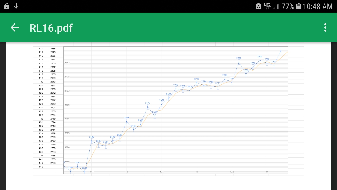Tap the 2760 data point label on the chart
This screenshot has height=190, width=337.
[x=239, y=58]
